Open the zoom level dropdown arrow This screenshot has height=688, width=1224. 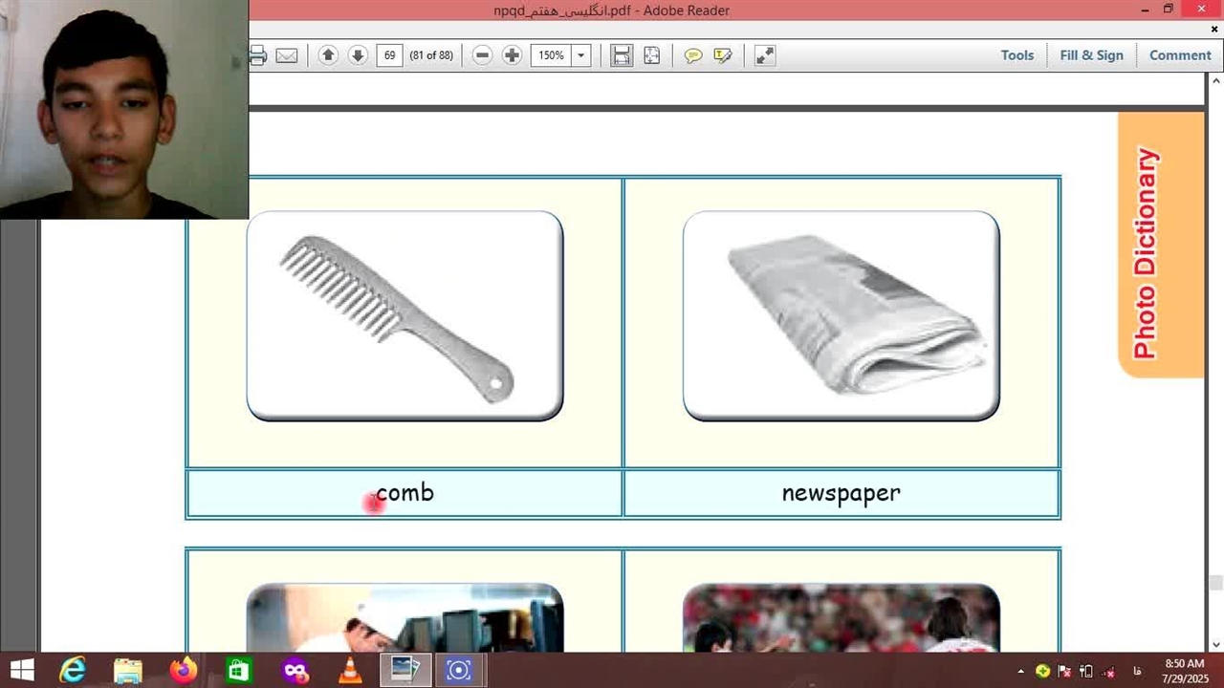pos(580,55)
